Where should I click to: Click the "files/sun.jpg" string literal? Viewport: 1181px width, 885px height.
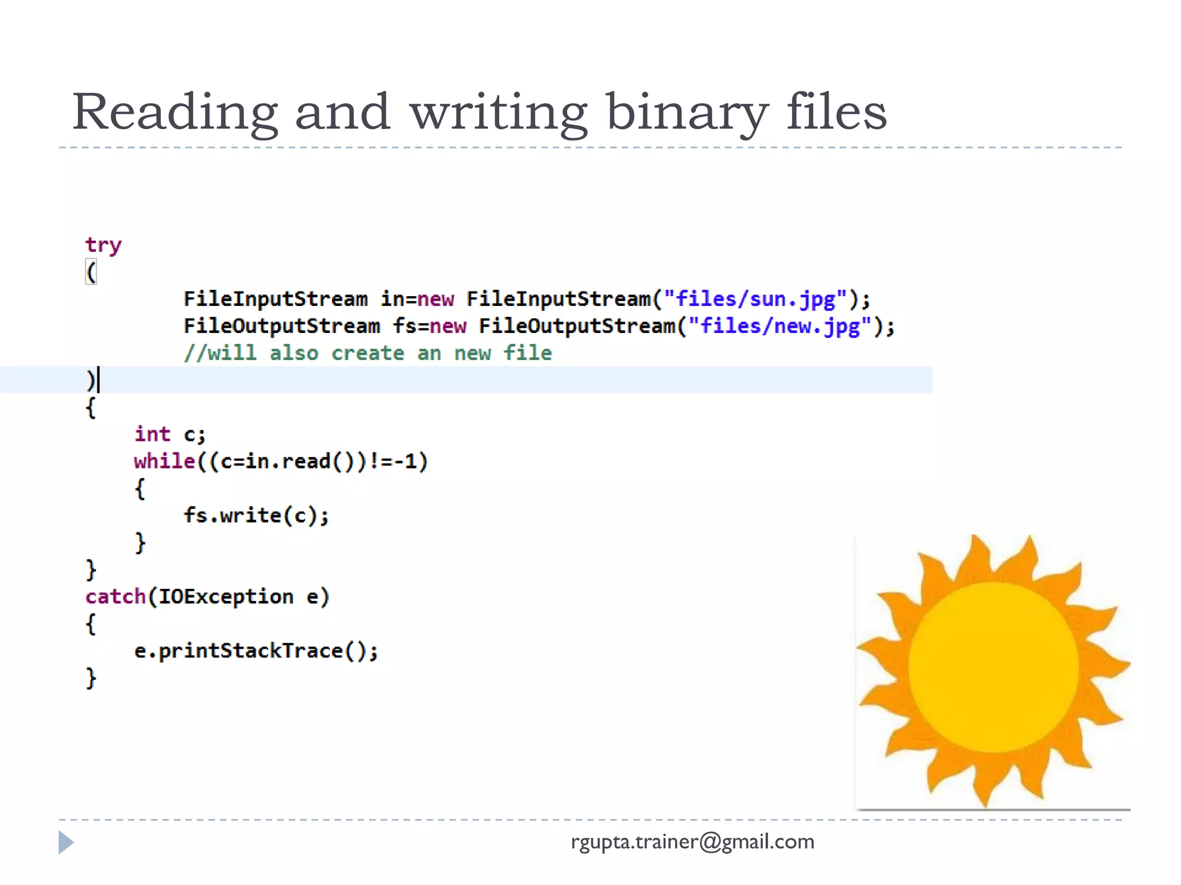[x=755, y=299]
